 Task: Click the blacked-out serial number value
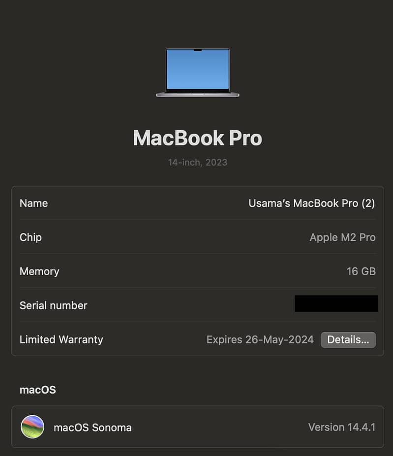tap(336, 304)
